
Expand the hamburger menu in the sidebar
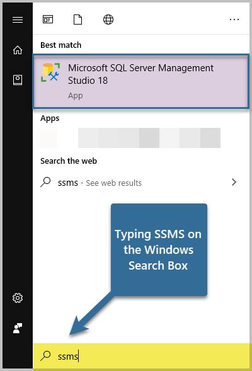18,20
